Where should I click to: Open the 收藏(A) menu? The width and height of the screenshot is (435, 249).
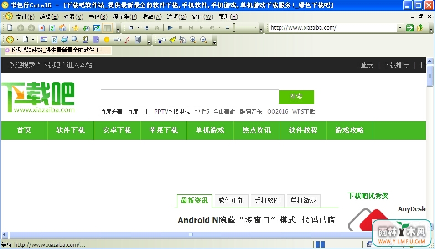[x=152, y=17]
